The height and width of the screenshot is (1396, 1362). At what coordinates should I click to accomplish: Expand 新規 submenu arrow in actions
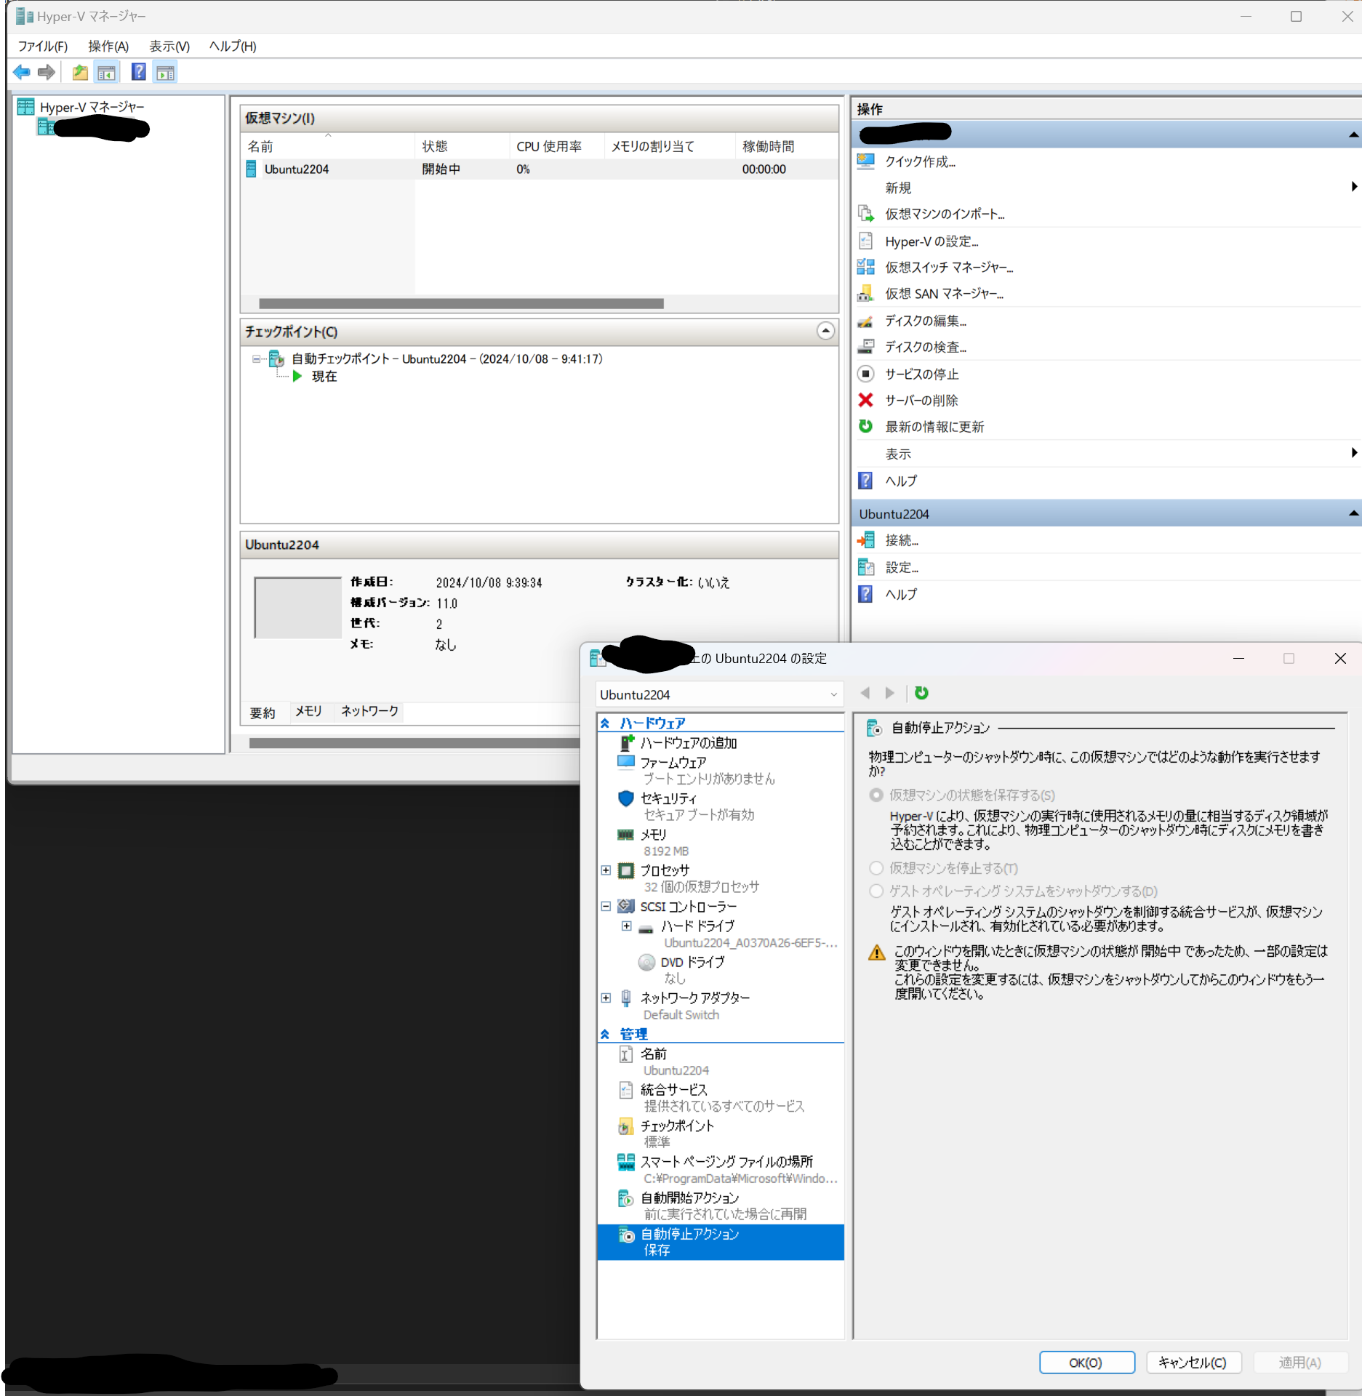1353,187
